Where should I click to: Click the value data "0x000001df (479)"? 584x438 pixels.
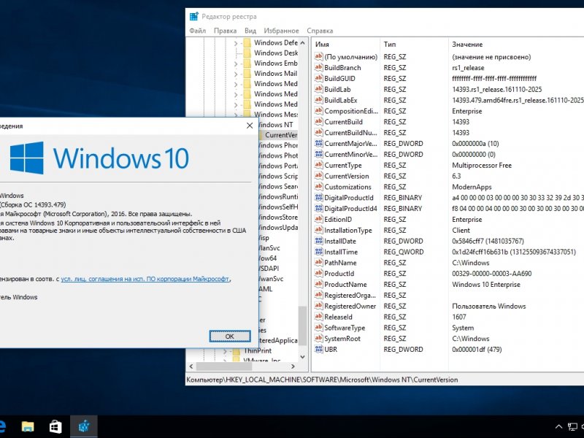(x=477, y=350)
